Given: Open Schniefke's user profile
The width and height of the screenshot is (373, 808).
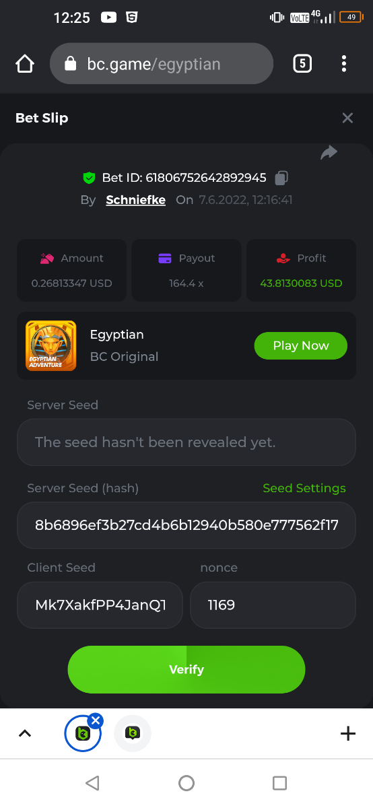Looking at the screenshot, I should click(135, 200).
